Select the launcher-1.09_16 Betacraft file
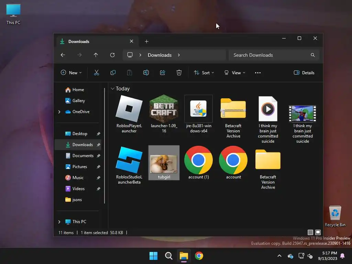 (164, 114)
